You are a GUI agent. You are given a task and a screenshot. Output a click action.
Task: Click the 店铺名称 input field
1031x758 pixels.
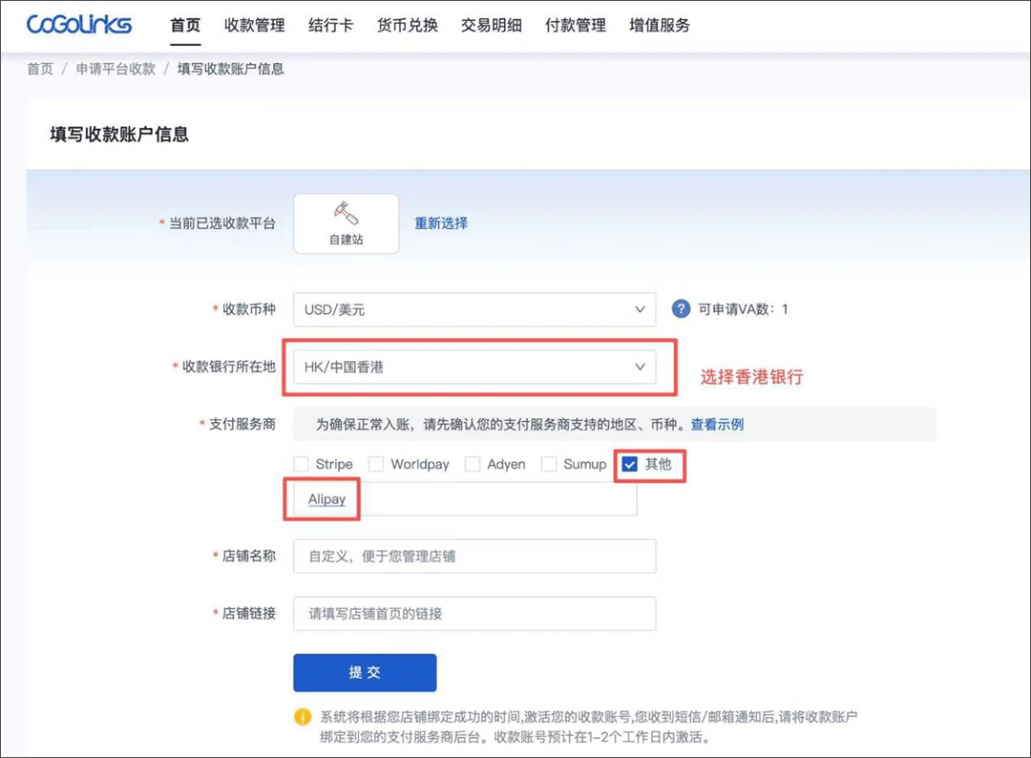pos(474,556)
